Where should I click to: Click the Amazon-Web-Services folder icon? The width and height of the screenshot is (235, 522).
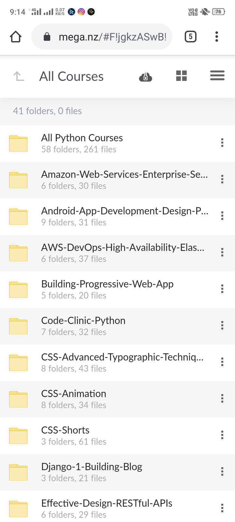(18, 180)
